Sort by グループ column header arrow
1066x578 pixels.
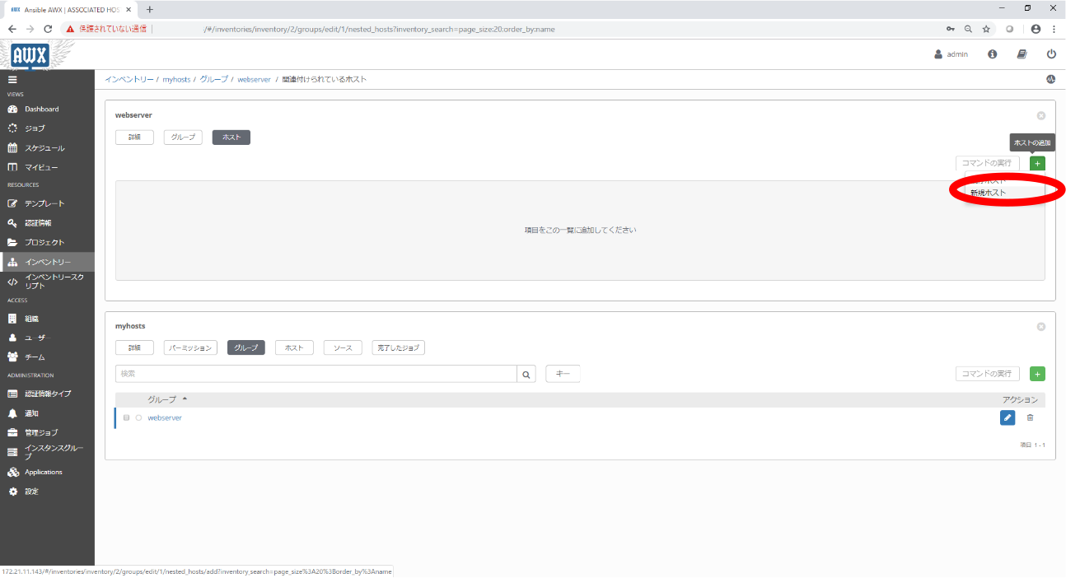tap(185, 399)
